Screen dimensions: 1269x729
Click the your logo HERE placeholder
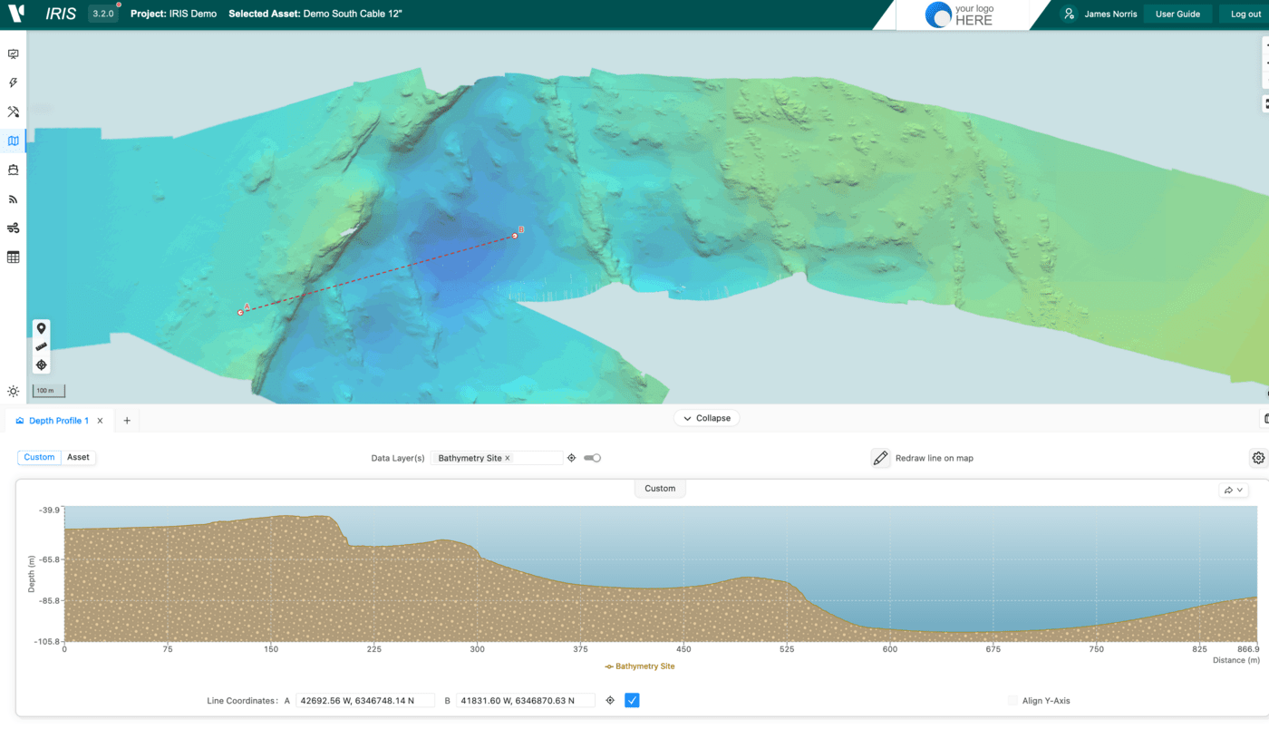(959, 15)
